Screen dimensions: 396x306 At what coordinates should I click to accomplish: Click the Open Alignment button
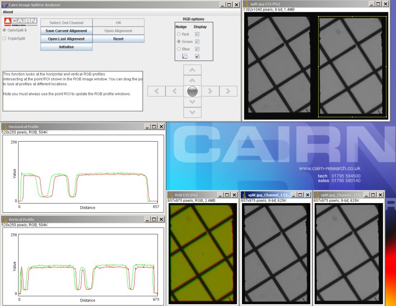118,31
